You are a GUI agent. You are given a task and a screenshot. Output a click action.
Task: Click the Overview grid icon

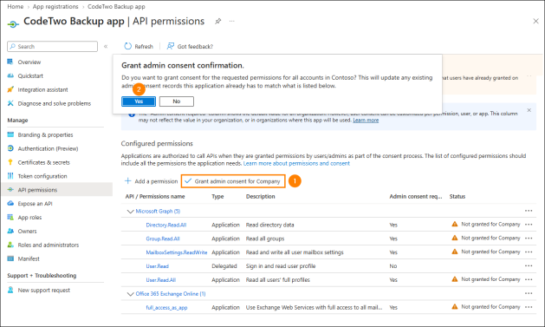coord(10,62)
